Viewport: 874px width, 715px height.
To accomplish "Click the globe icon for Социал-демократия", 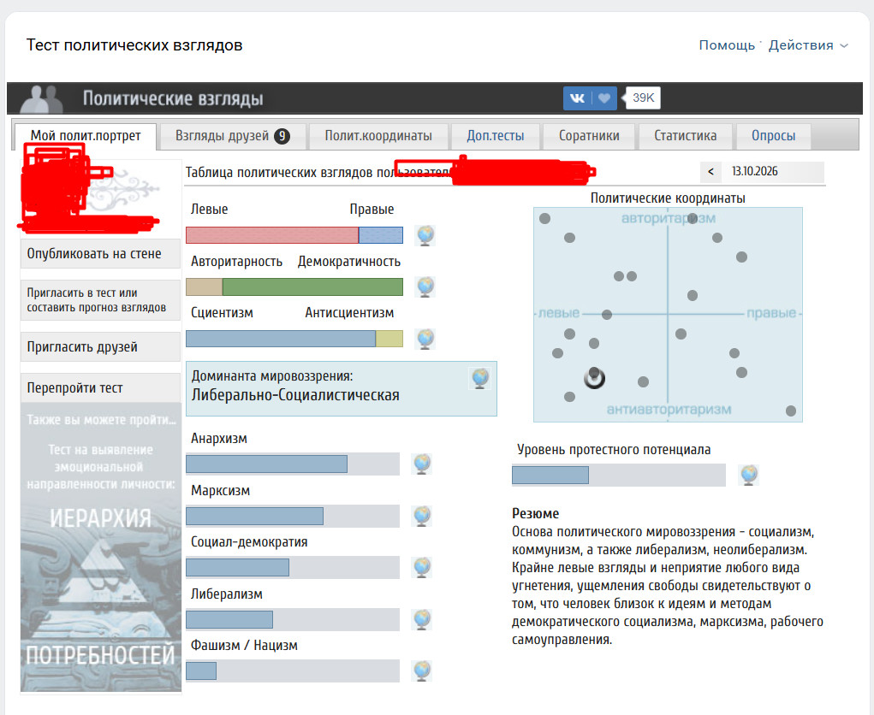I will [x=422, y=567].
